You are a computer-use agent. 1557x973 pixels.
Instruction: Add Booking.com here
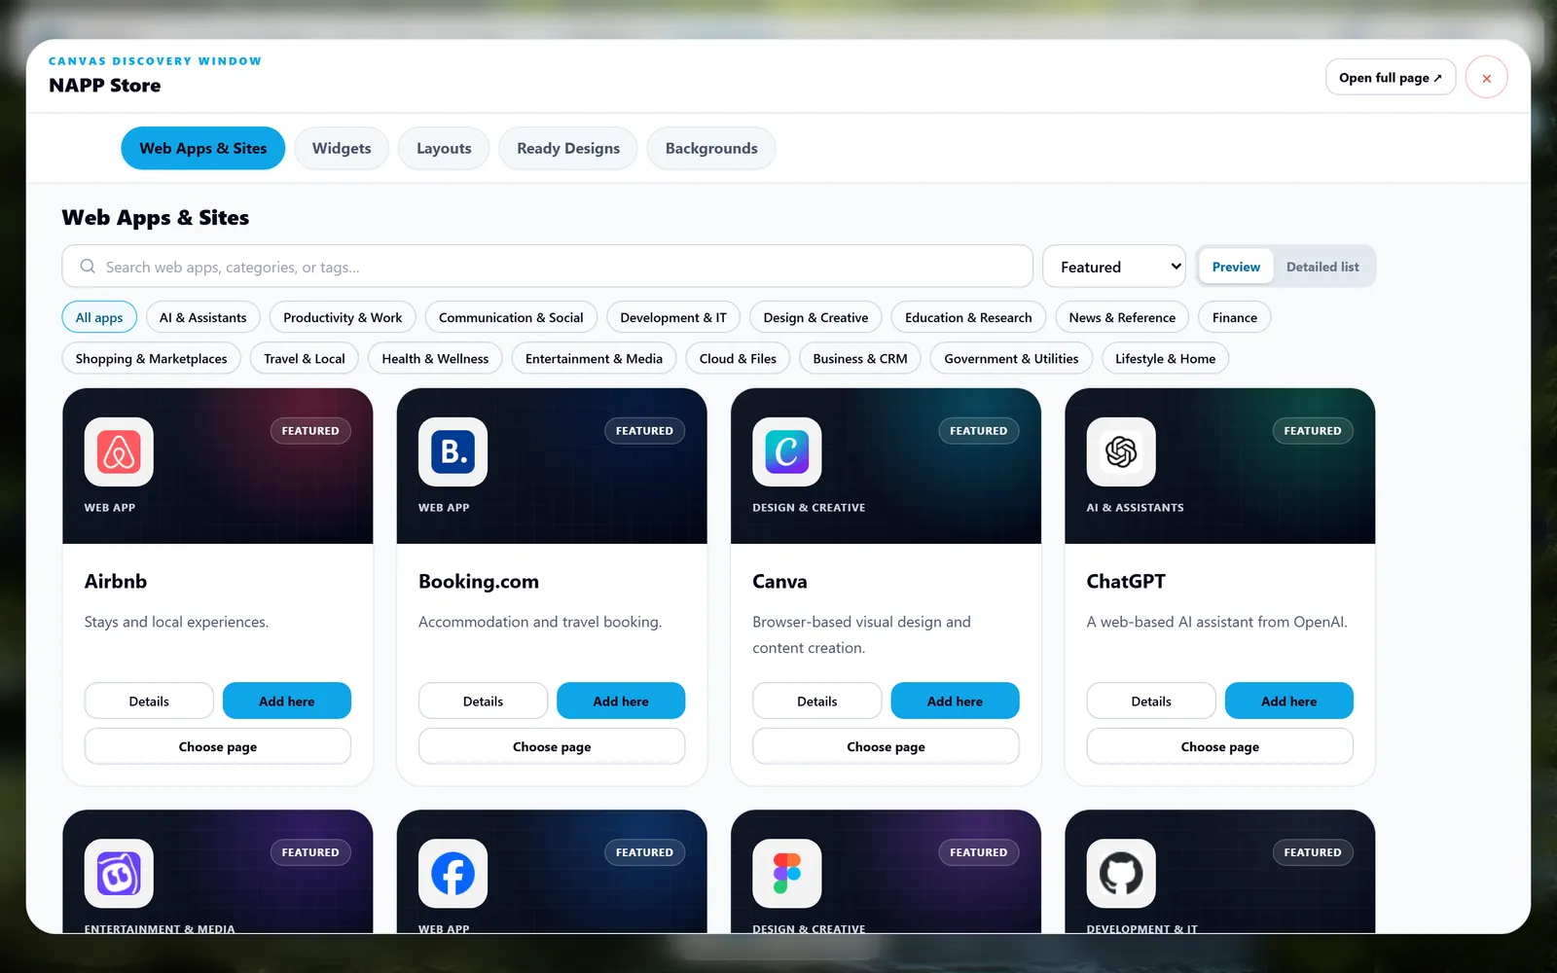click(621, 701)
